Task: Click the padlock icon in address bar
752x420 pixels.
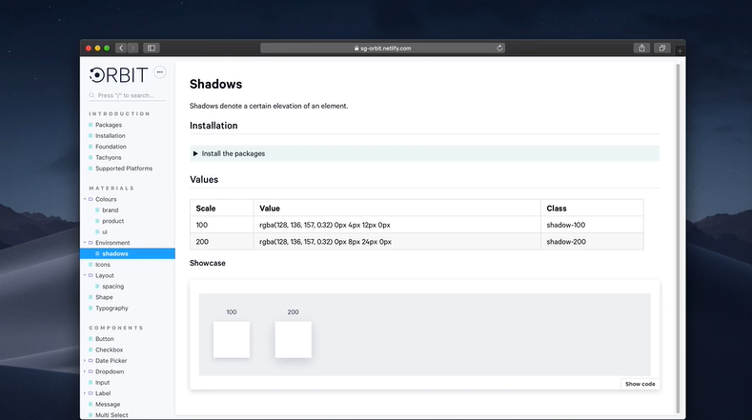Action: pos(356,48)
